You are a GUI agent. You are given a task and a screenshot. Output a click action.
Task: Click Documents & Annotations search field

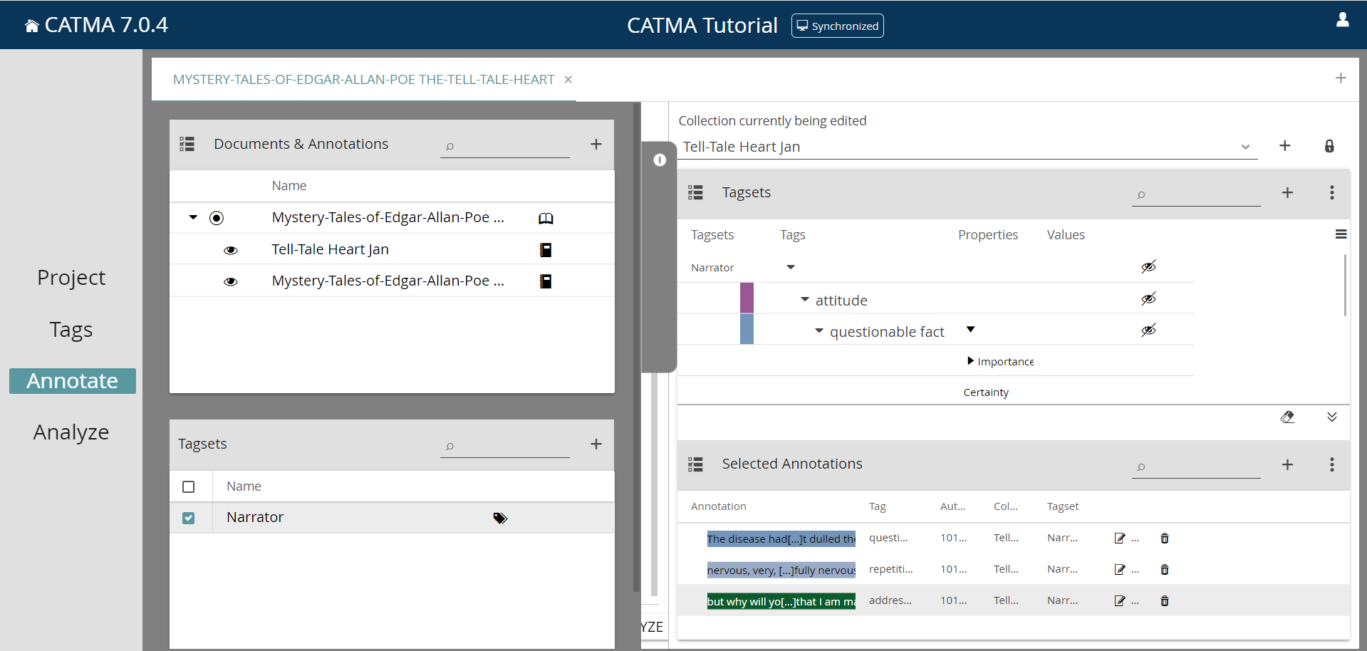point(504,146)
